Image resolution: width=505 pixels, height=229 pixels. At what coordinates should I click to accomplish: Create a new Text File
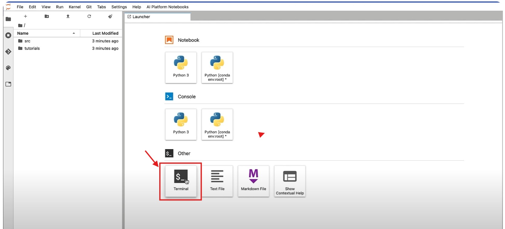pos(217,181)
